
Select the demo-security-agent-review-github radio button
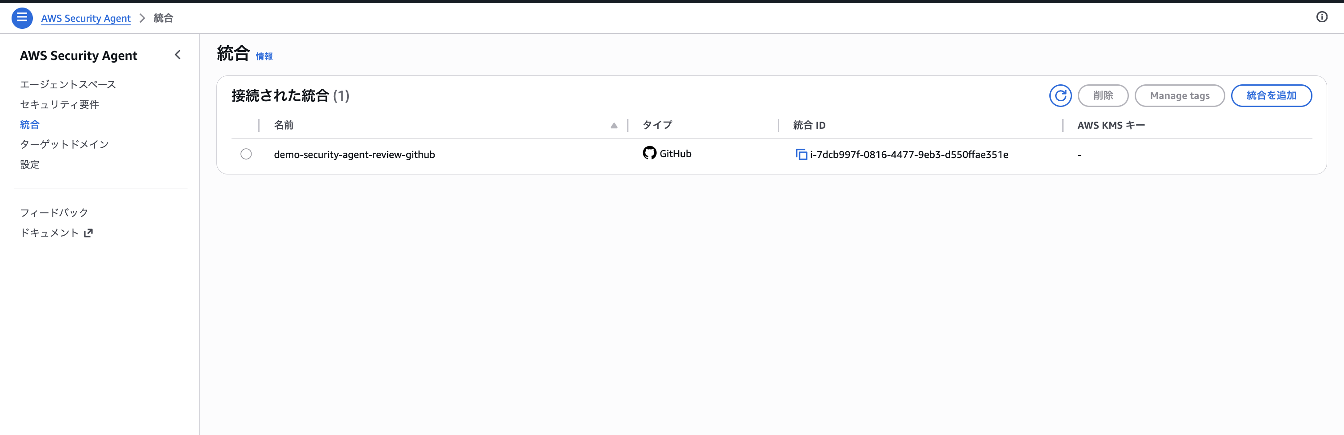[x=246, y=154]
